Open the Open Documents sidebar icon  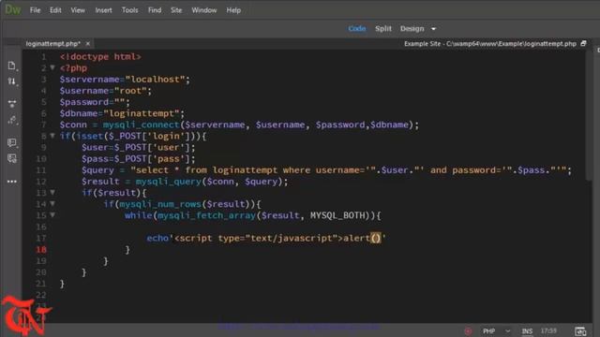coord(12,66)
